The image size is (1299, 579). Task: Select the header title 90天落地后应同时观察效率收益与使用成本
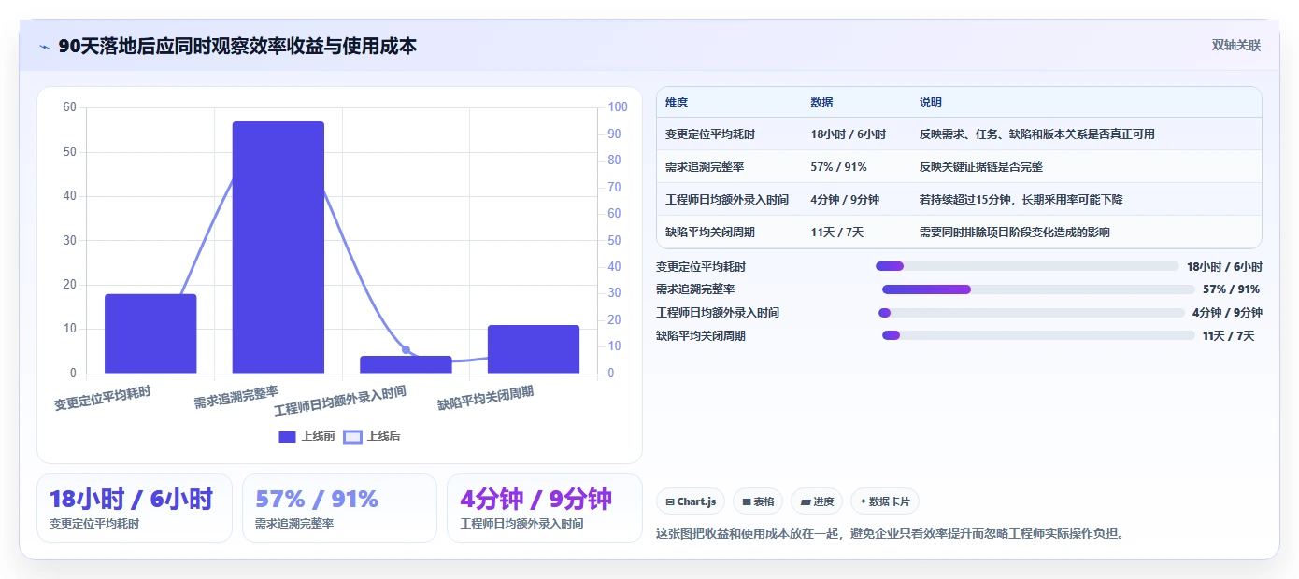click(237, 46)
